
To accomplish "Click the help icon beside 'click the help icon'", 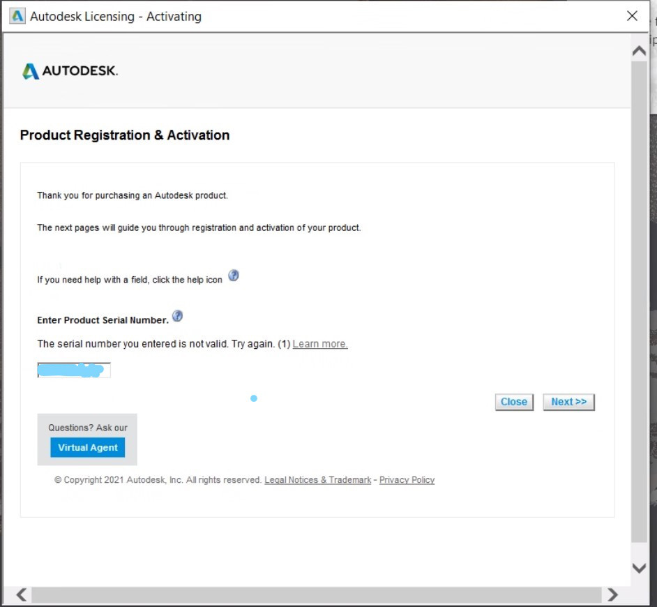I will coord(234,276).
